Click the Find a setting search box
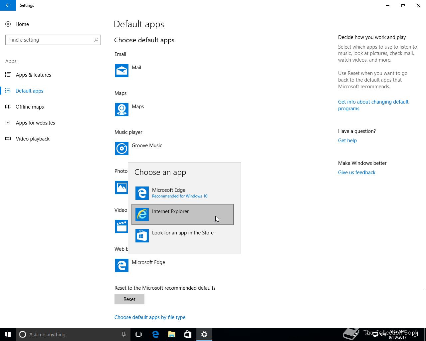Image resolution: width=426 pixels, height=341 pixels. click(x=53, y=40)
